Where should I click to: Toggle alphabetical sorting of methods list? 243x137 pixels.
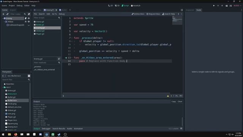tap(59, 59)
